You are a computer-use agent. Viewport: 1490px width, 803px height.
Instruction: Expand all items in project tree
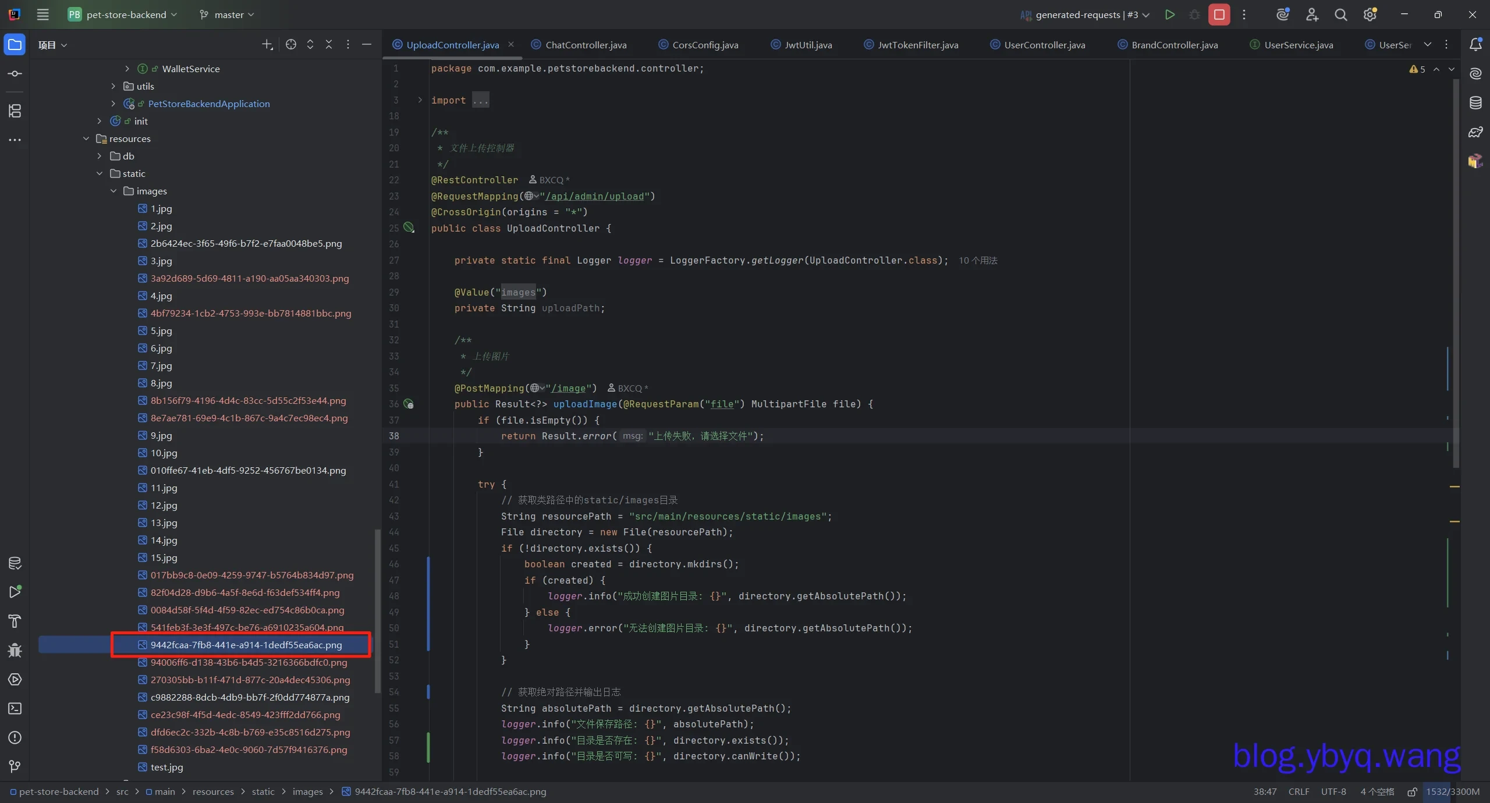click(x=310, y=44)
